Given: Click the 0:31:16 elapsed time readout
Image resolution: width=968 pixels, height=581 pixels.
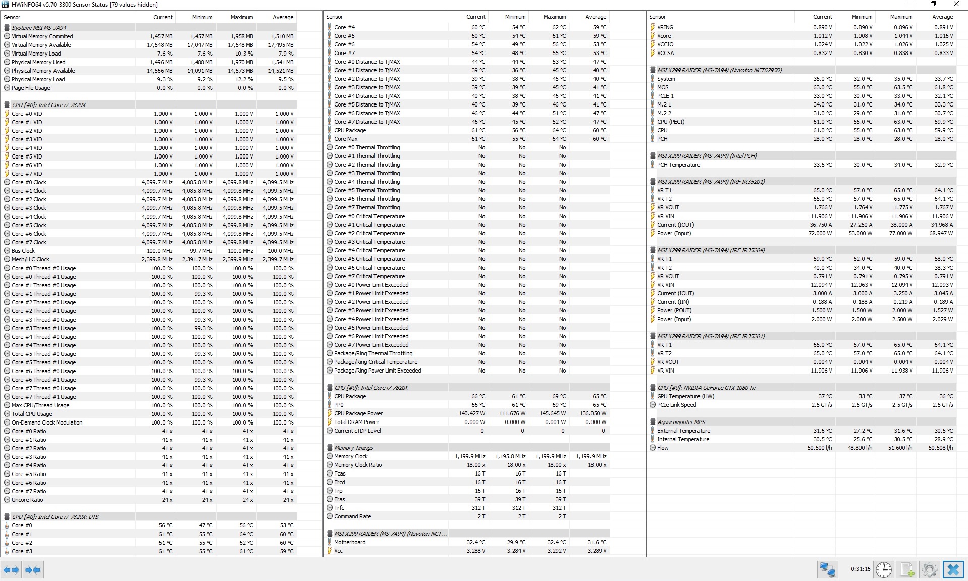Looking at the screenshot, I should point(860,569).
